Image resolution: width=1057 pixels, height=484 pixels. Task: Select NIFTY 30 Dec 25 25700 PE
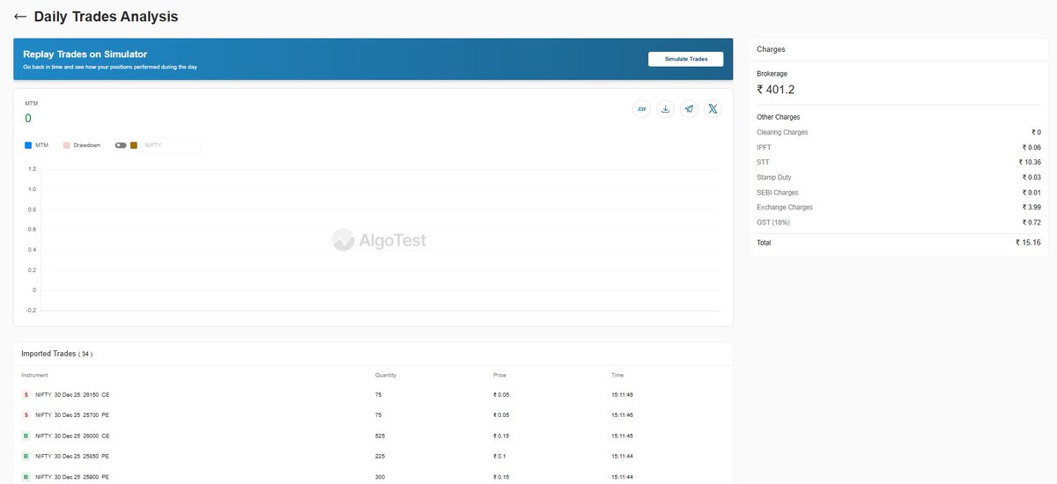72,414
